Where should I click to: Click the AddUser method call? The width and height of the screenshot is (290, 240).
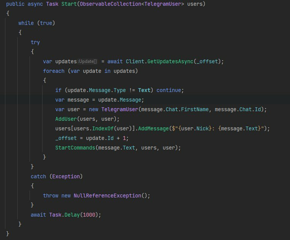click(66, 119)
